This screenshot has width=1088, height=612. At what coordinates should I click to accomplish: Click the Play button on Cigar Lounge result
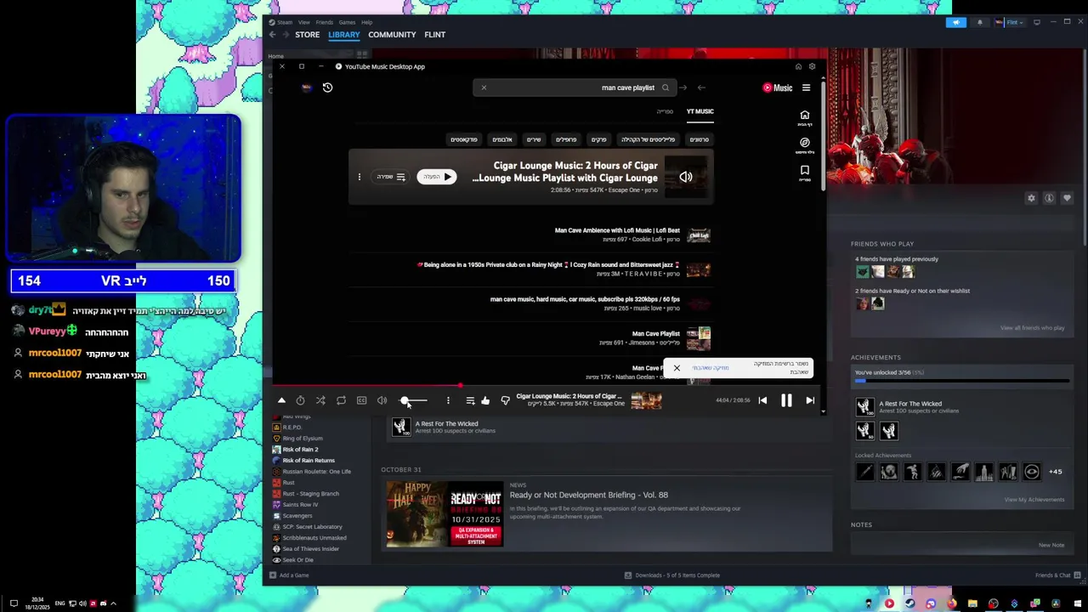coord(436,177)
